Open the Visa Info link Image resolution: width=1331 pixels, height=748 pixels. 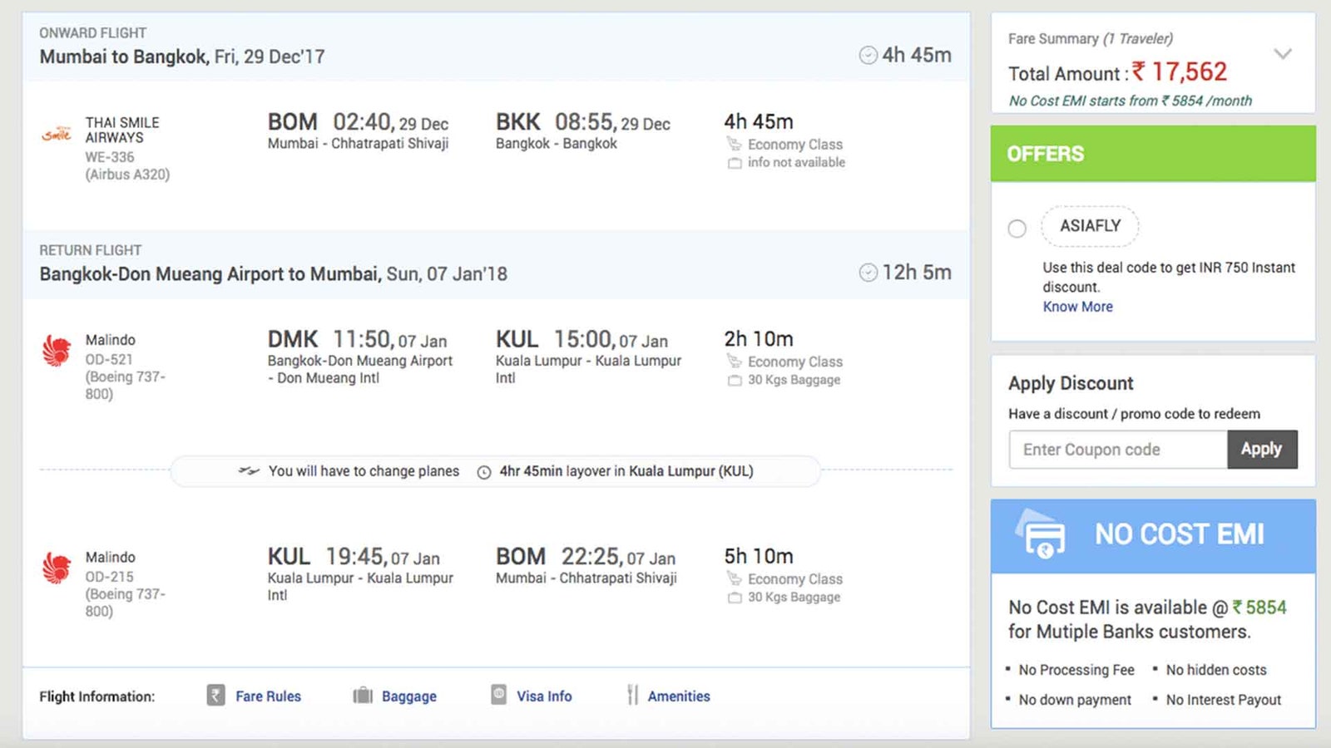pyautogui.click(x=544, y=696)
